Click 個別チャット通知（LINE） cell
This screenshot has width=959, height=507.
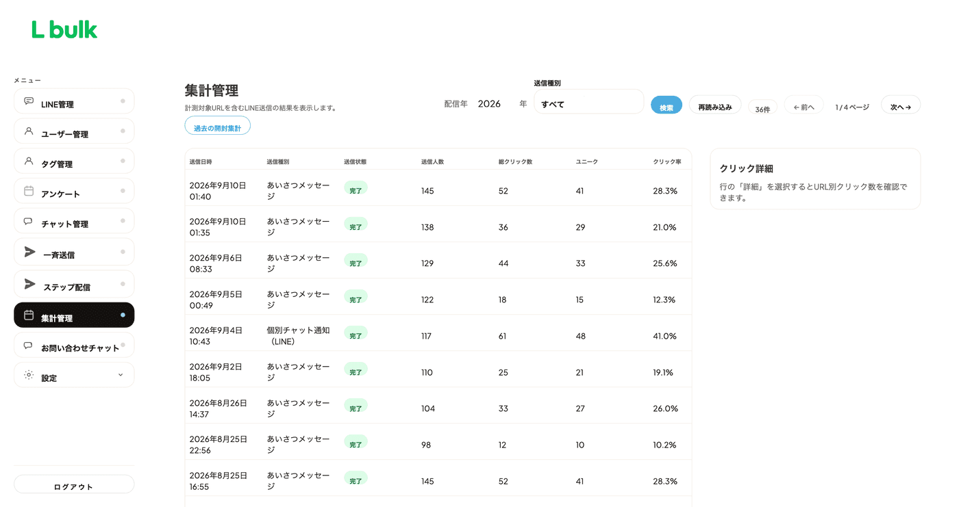pos(298,336)
